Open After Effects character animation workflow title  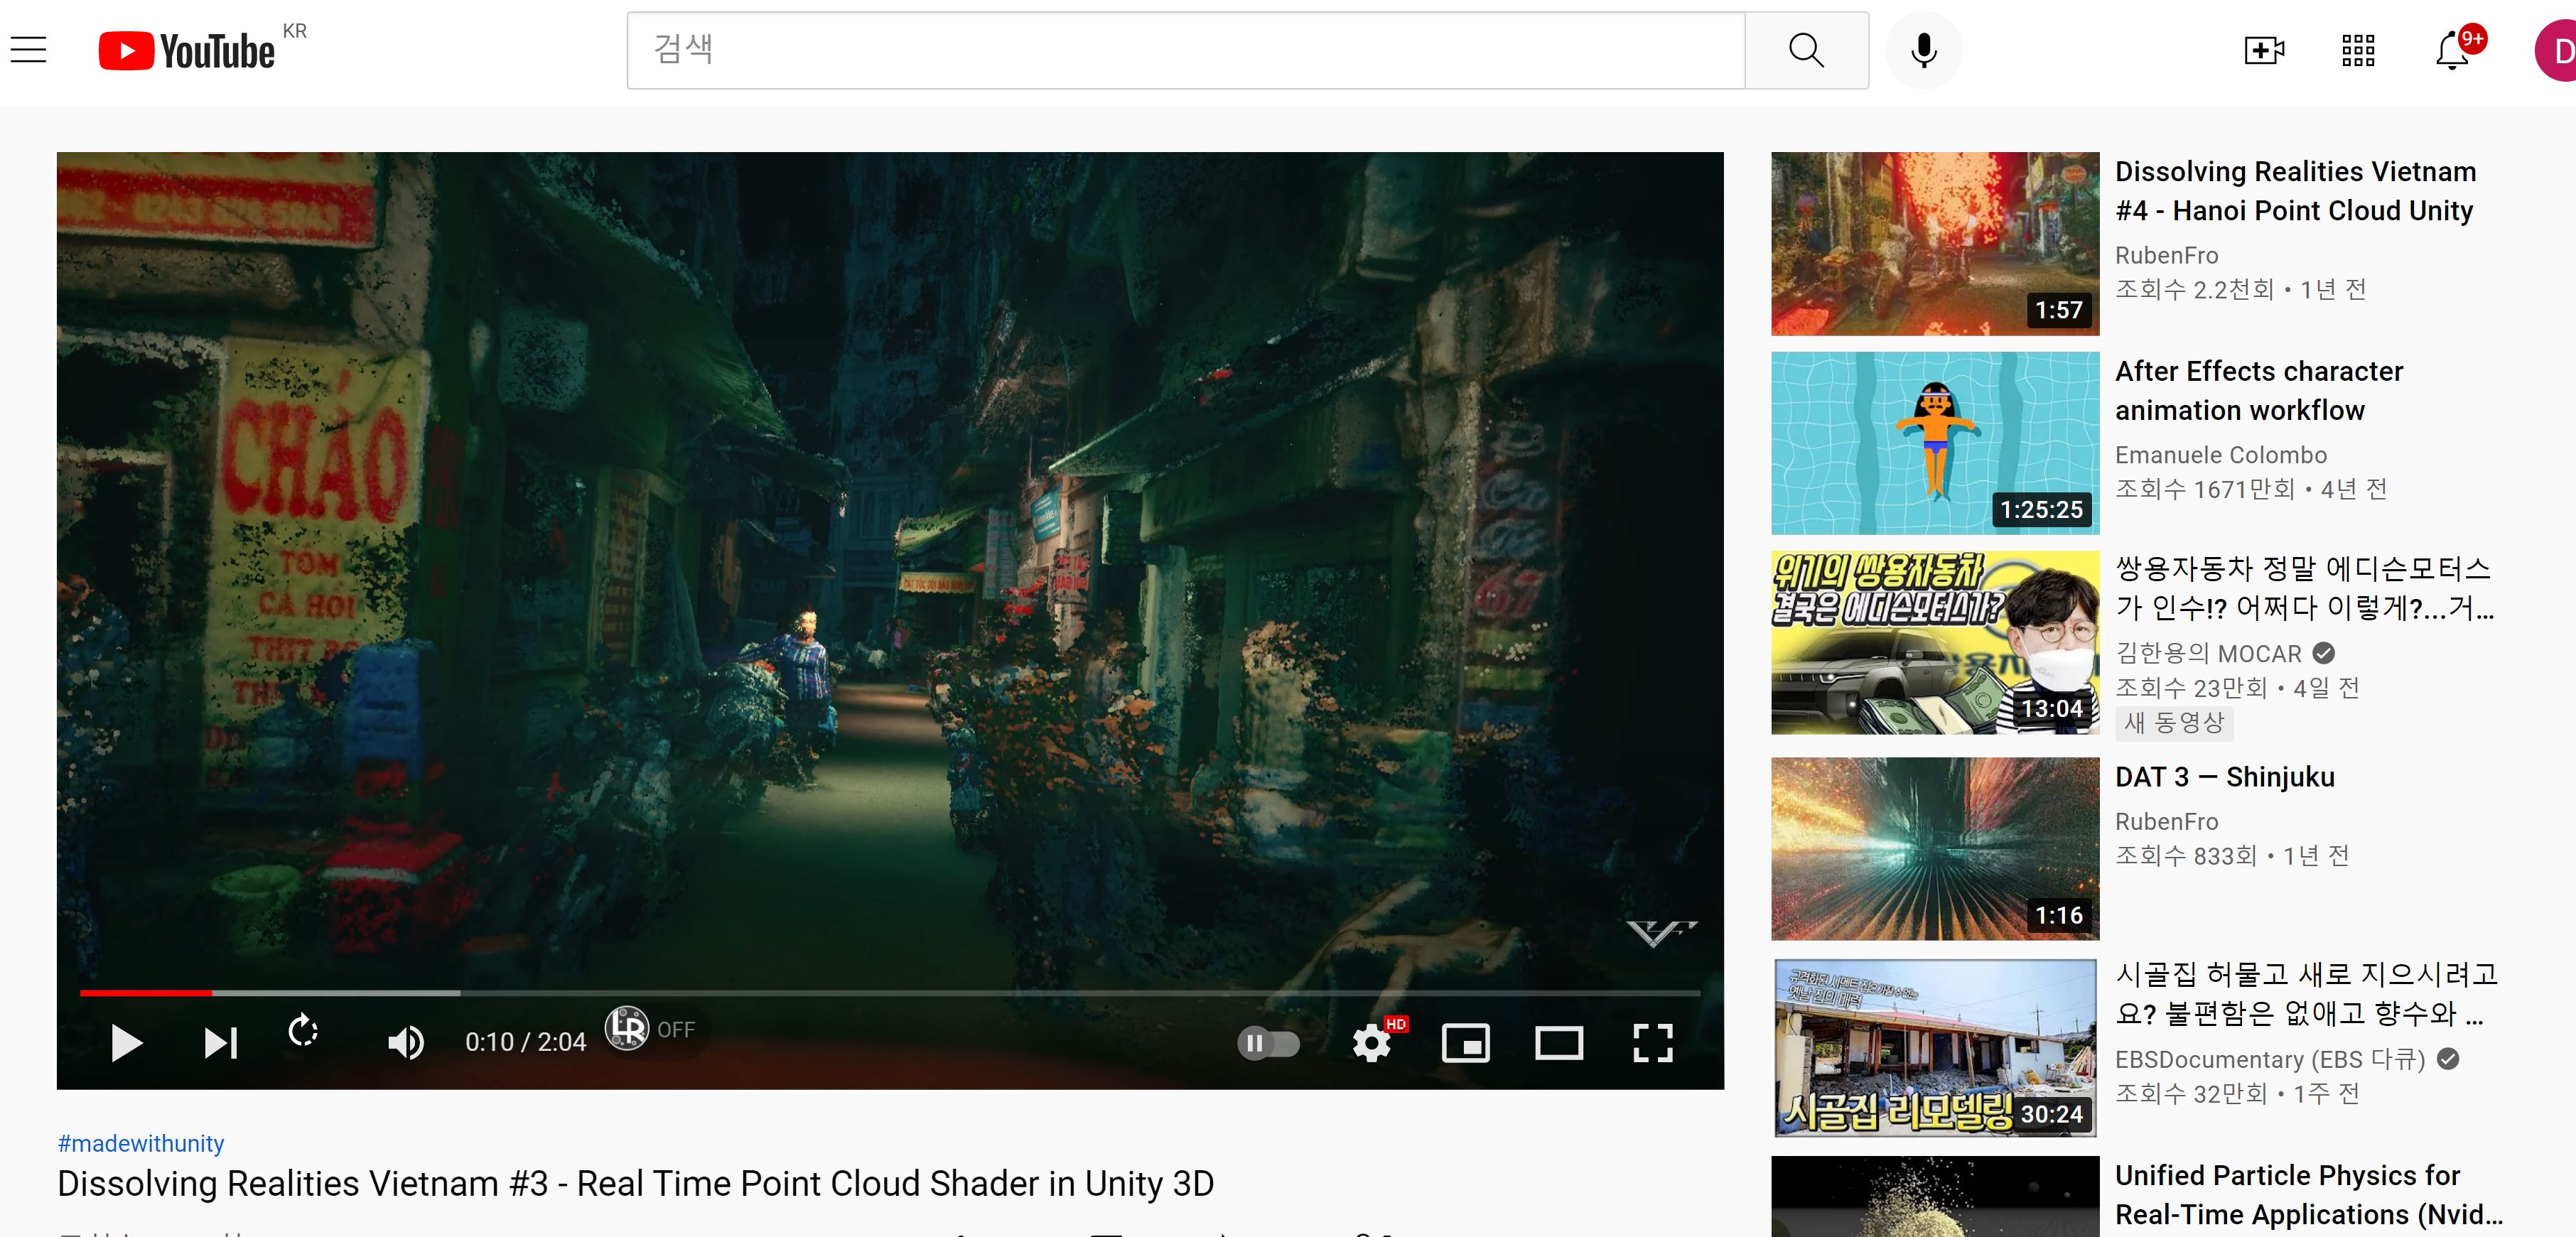pyautogui.click(x=2259, y=390)
